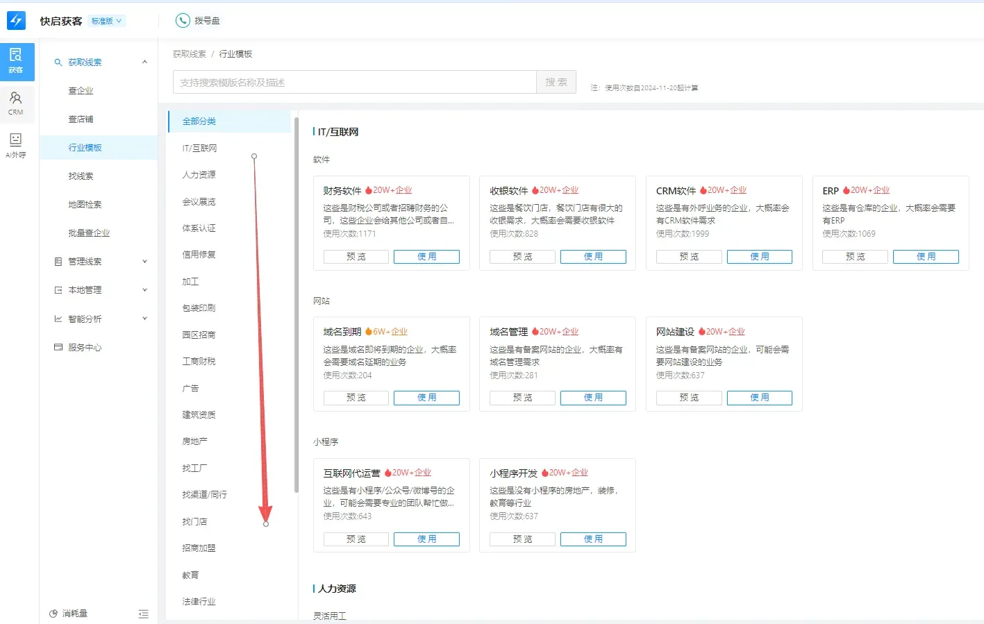The width and height of the screenshot is (984, 624).
Task: Click the category list vertical scrollbar
Action: (297, 305)
